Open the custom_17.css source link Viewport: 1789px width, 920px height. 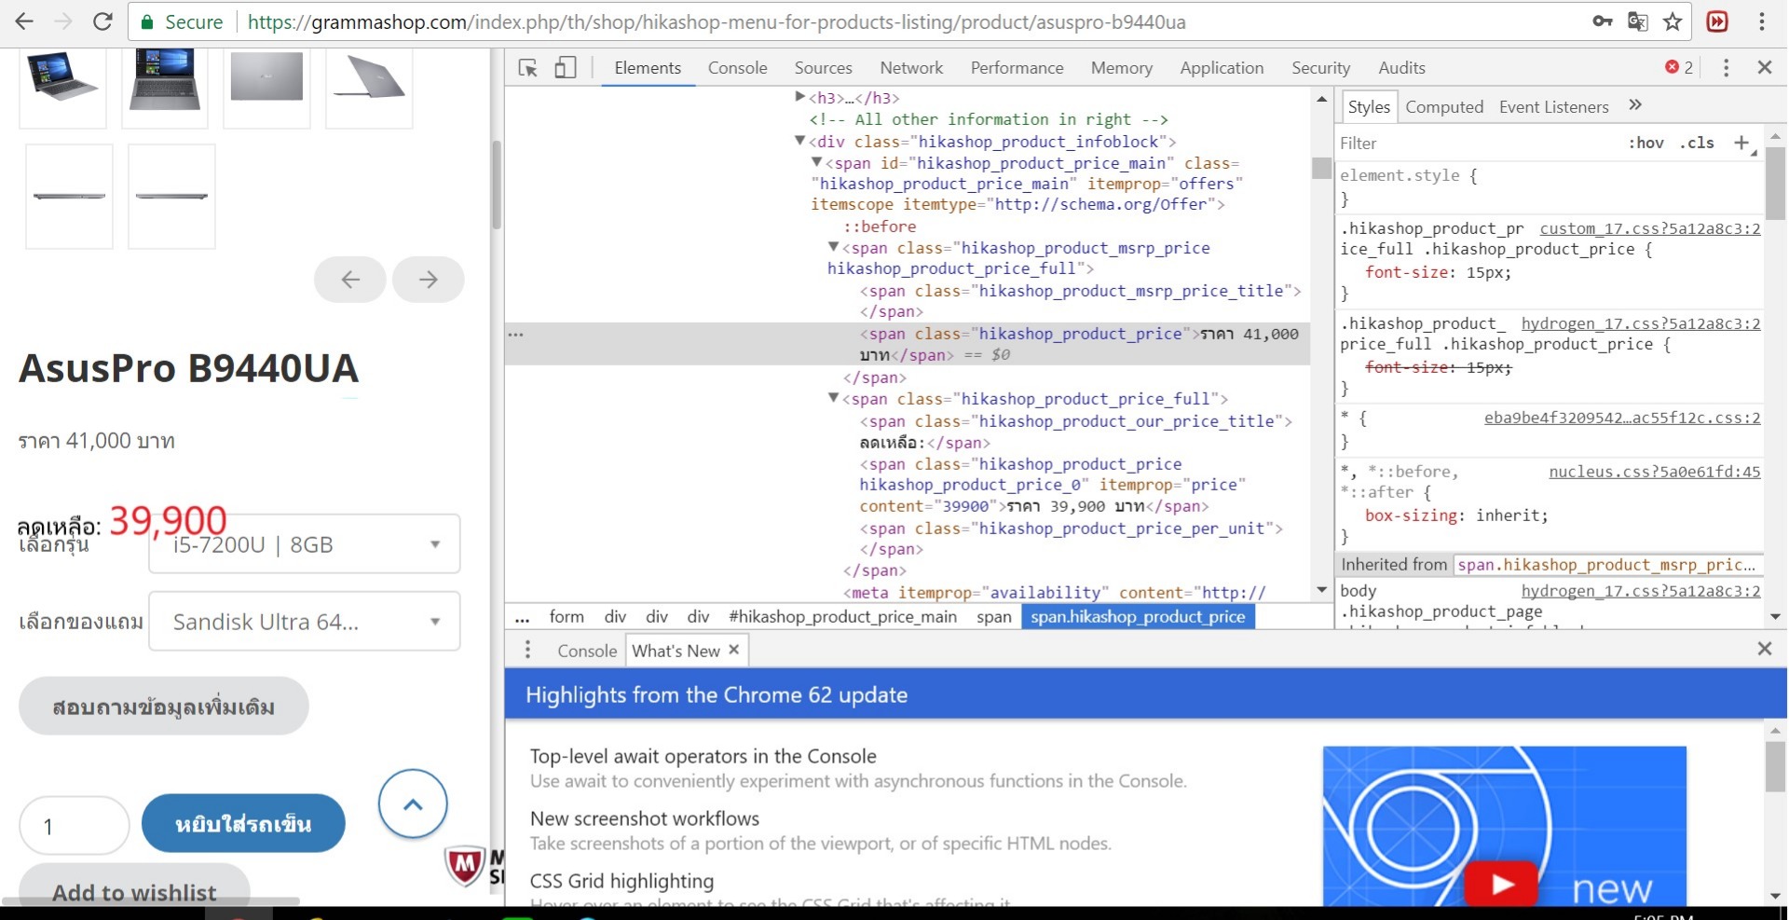(x=1649, y=228)
